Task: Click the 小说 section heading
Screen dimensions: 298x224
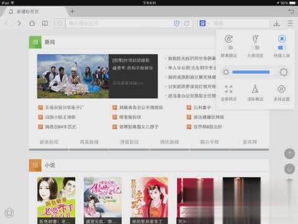Action: tap(50, 166)
